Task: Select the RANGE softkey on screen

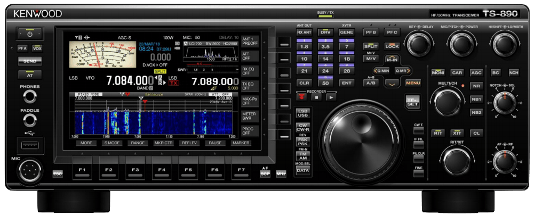Action: point(138,143)
